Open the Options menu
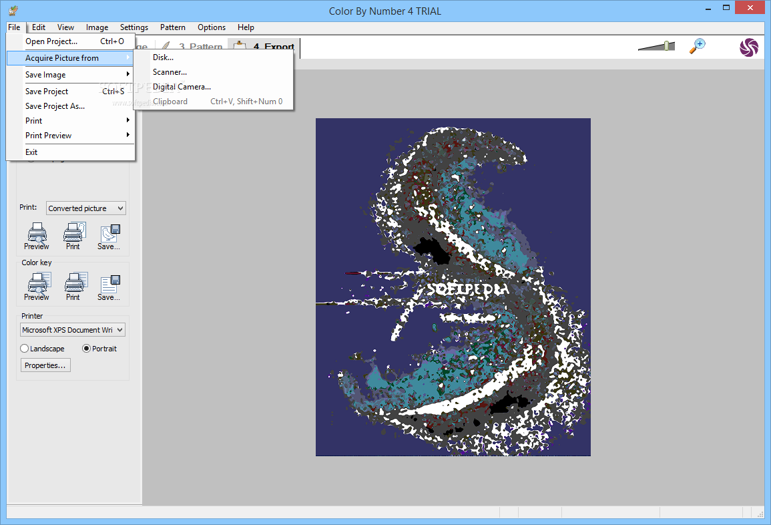The width and height of the screenshot is (771, 525). 212,27
